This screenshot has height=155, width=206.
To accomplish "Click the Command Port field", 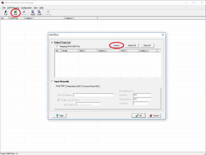I will point(142,99).
